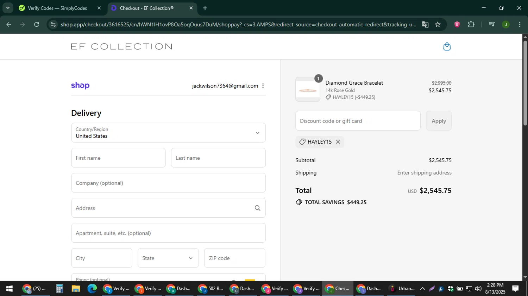Open account options menu next to email
528x296 pixels.
(263, 86)
